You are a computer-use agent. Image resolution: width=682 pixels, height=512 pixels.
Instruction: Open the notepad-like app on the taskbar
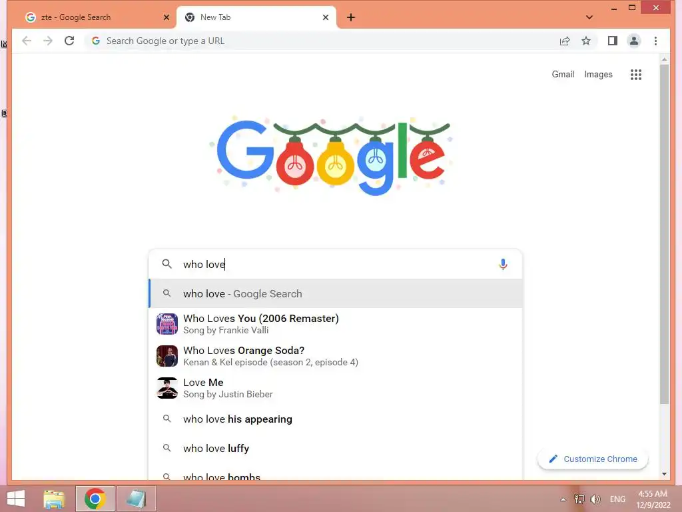[136, 499]
